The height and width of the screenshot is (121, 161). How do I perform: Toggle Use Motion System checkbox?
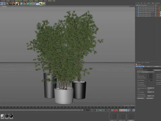click(x=148, y=86)
